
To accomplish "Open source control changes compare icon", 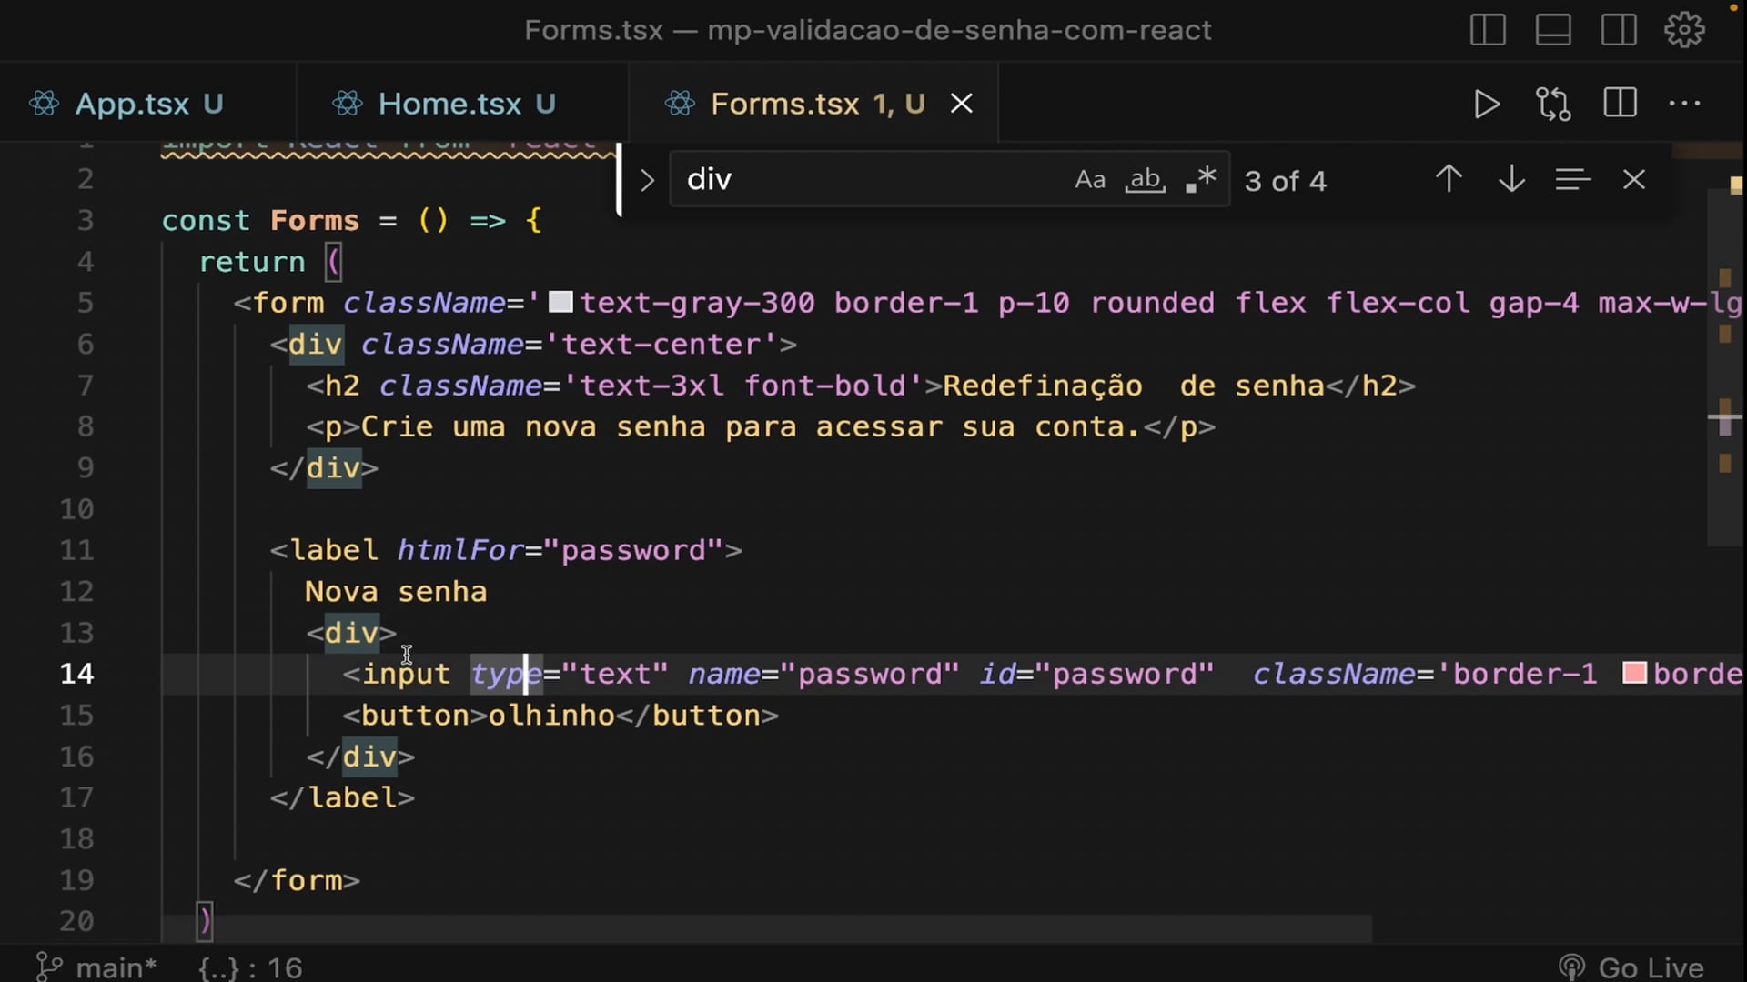I will [1553, 104].
